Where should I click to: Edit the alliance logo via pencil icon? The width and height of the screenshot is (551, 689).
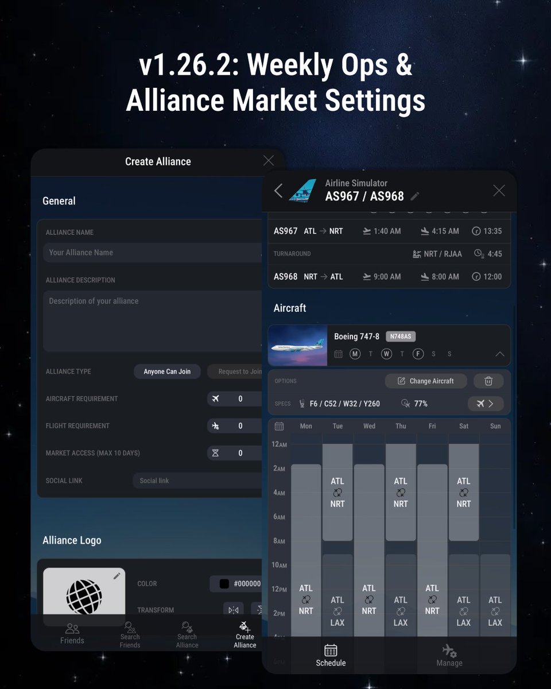[117, 576]
